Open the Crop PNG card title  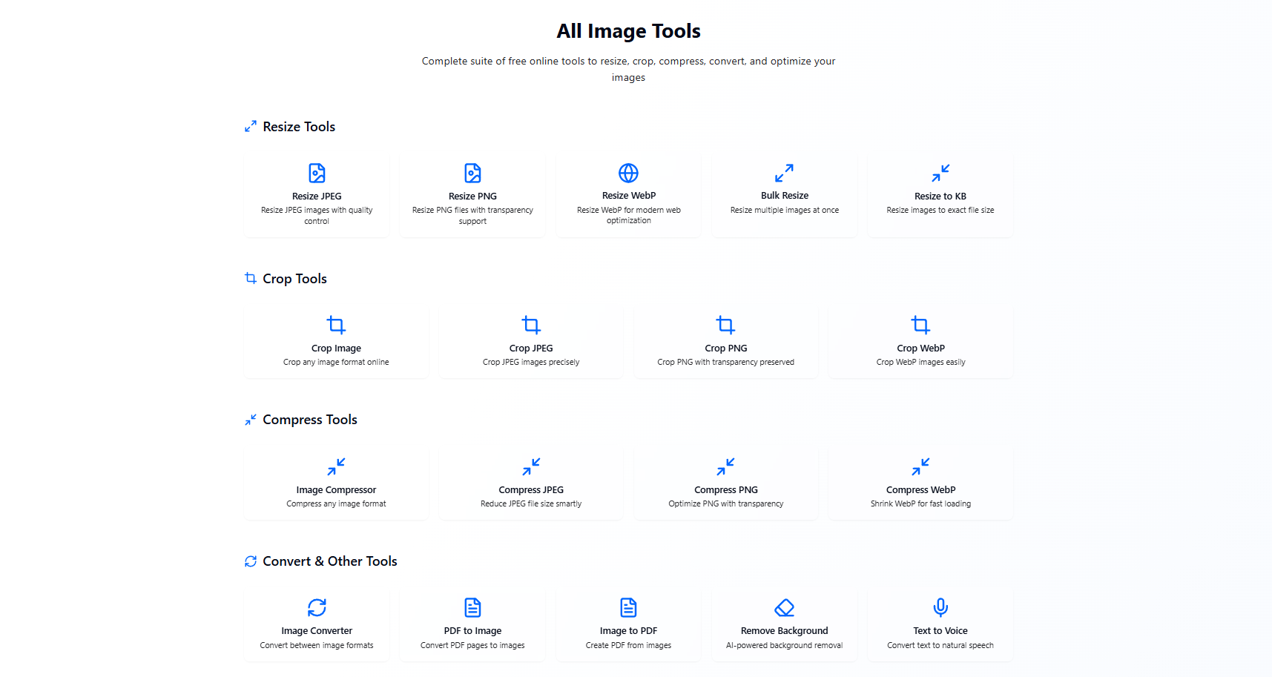[725, 349]
